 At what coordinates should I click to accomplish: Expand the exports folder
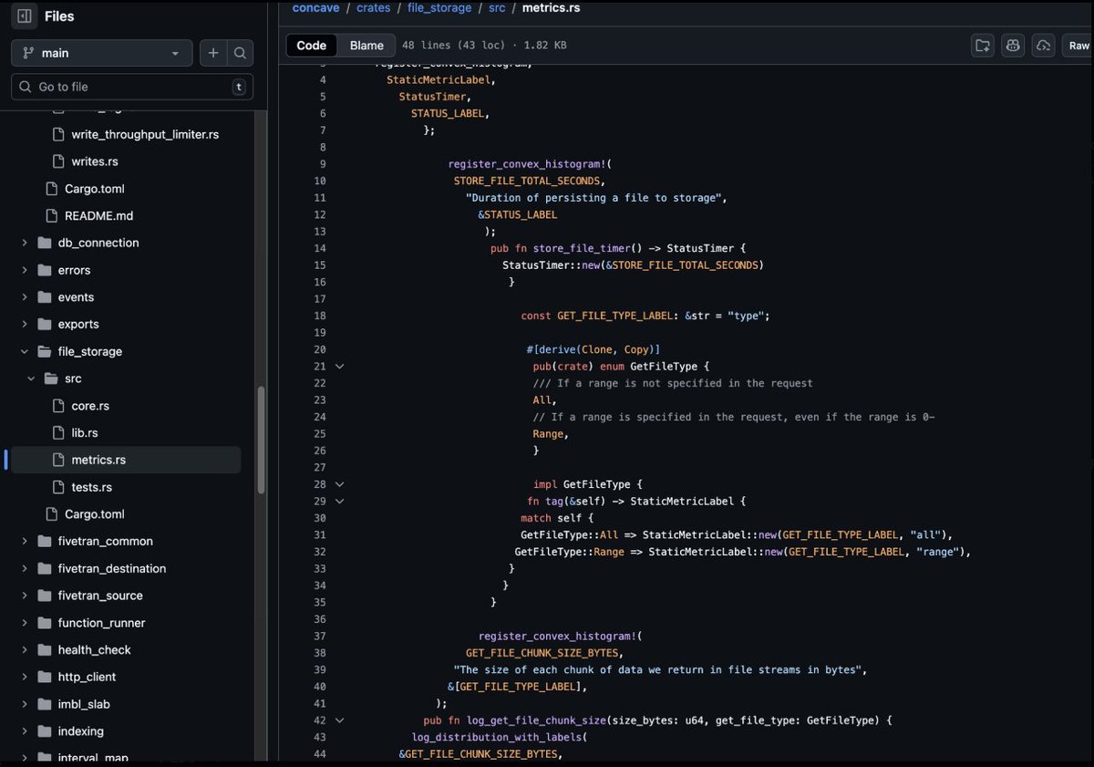pyautogui.click(x=25, y=324)
